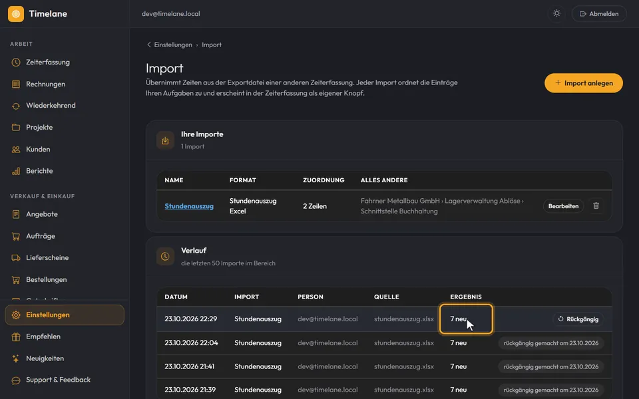Delete the Stundenauszug import with trash icon

click(x=596, y=205)
